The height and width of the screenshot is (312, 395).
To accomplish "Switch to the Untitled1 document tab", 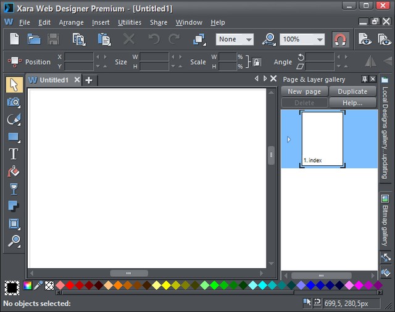I will tap(53, 80).
